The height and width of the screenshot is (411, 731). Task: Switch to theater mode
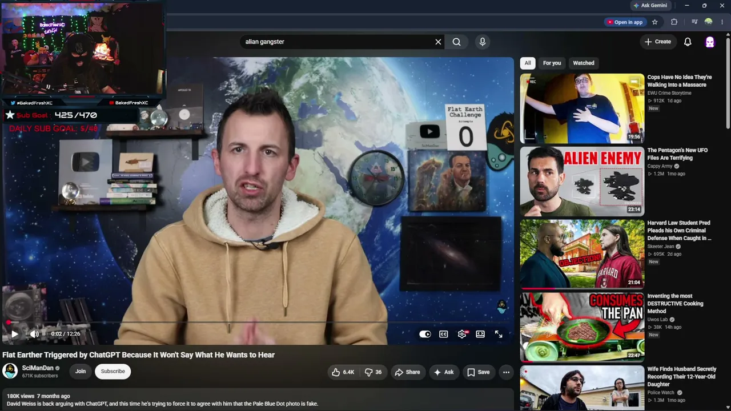point(480,334)
